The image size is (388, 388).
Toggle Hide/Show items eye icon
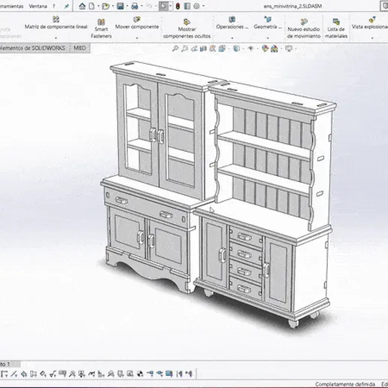(250, 48)
